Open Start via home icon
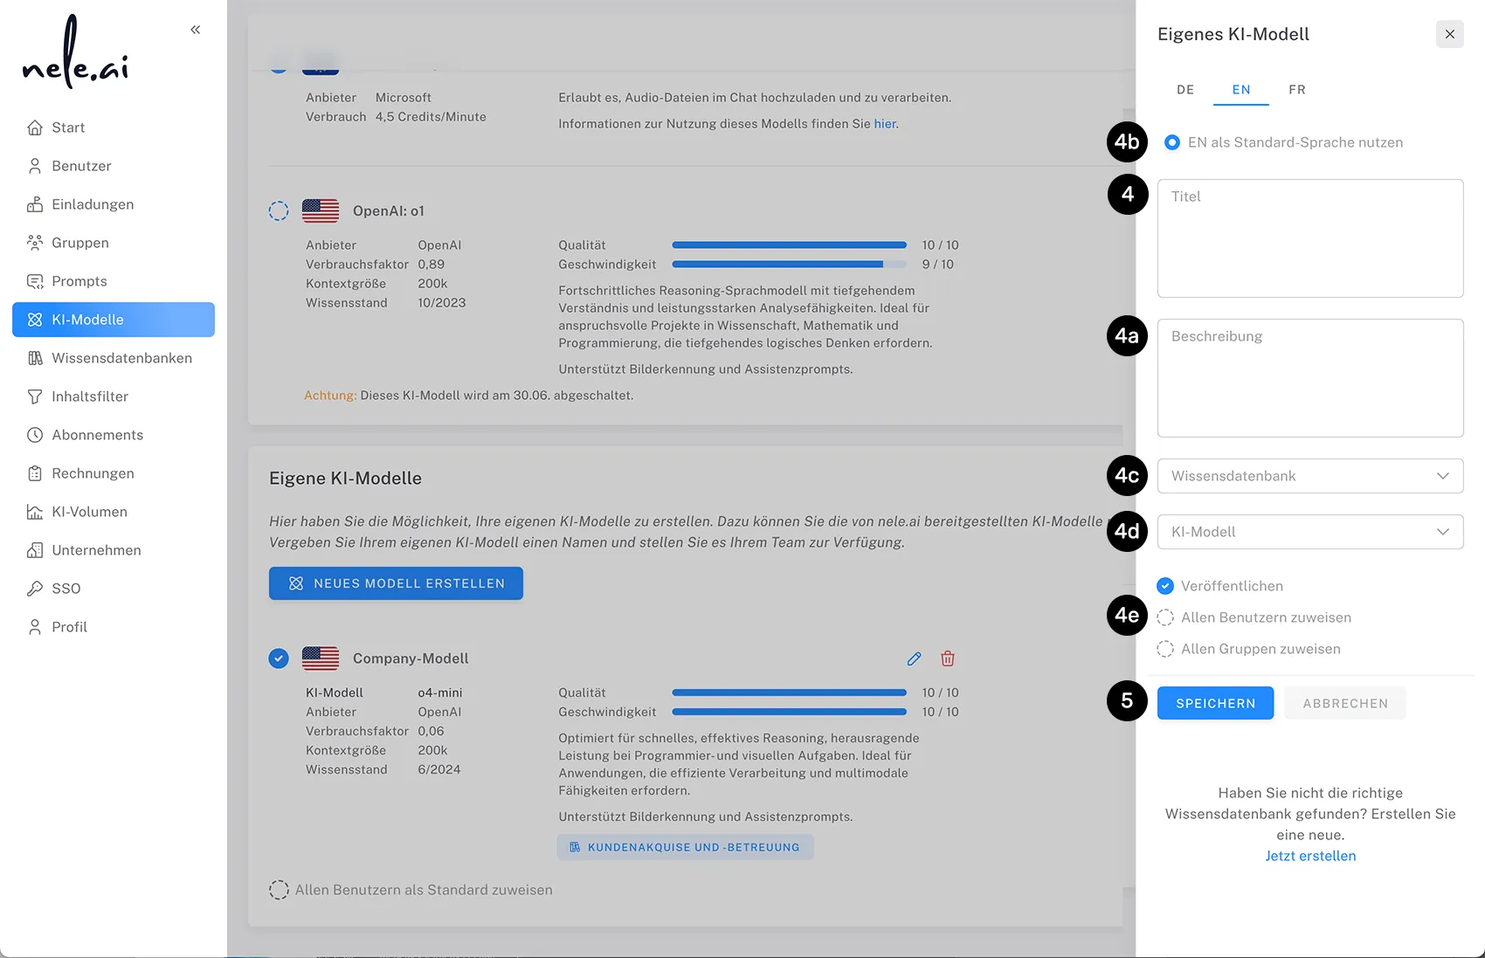 click(x=35, y=128)
